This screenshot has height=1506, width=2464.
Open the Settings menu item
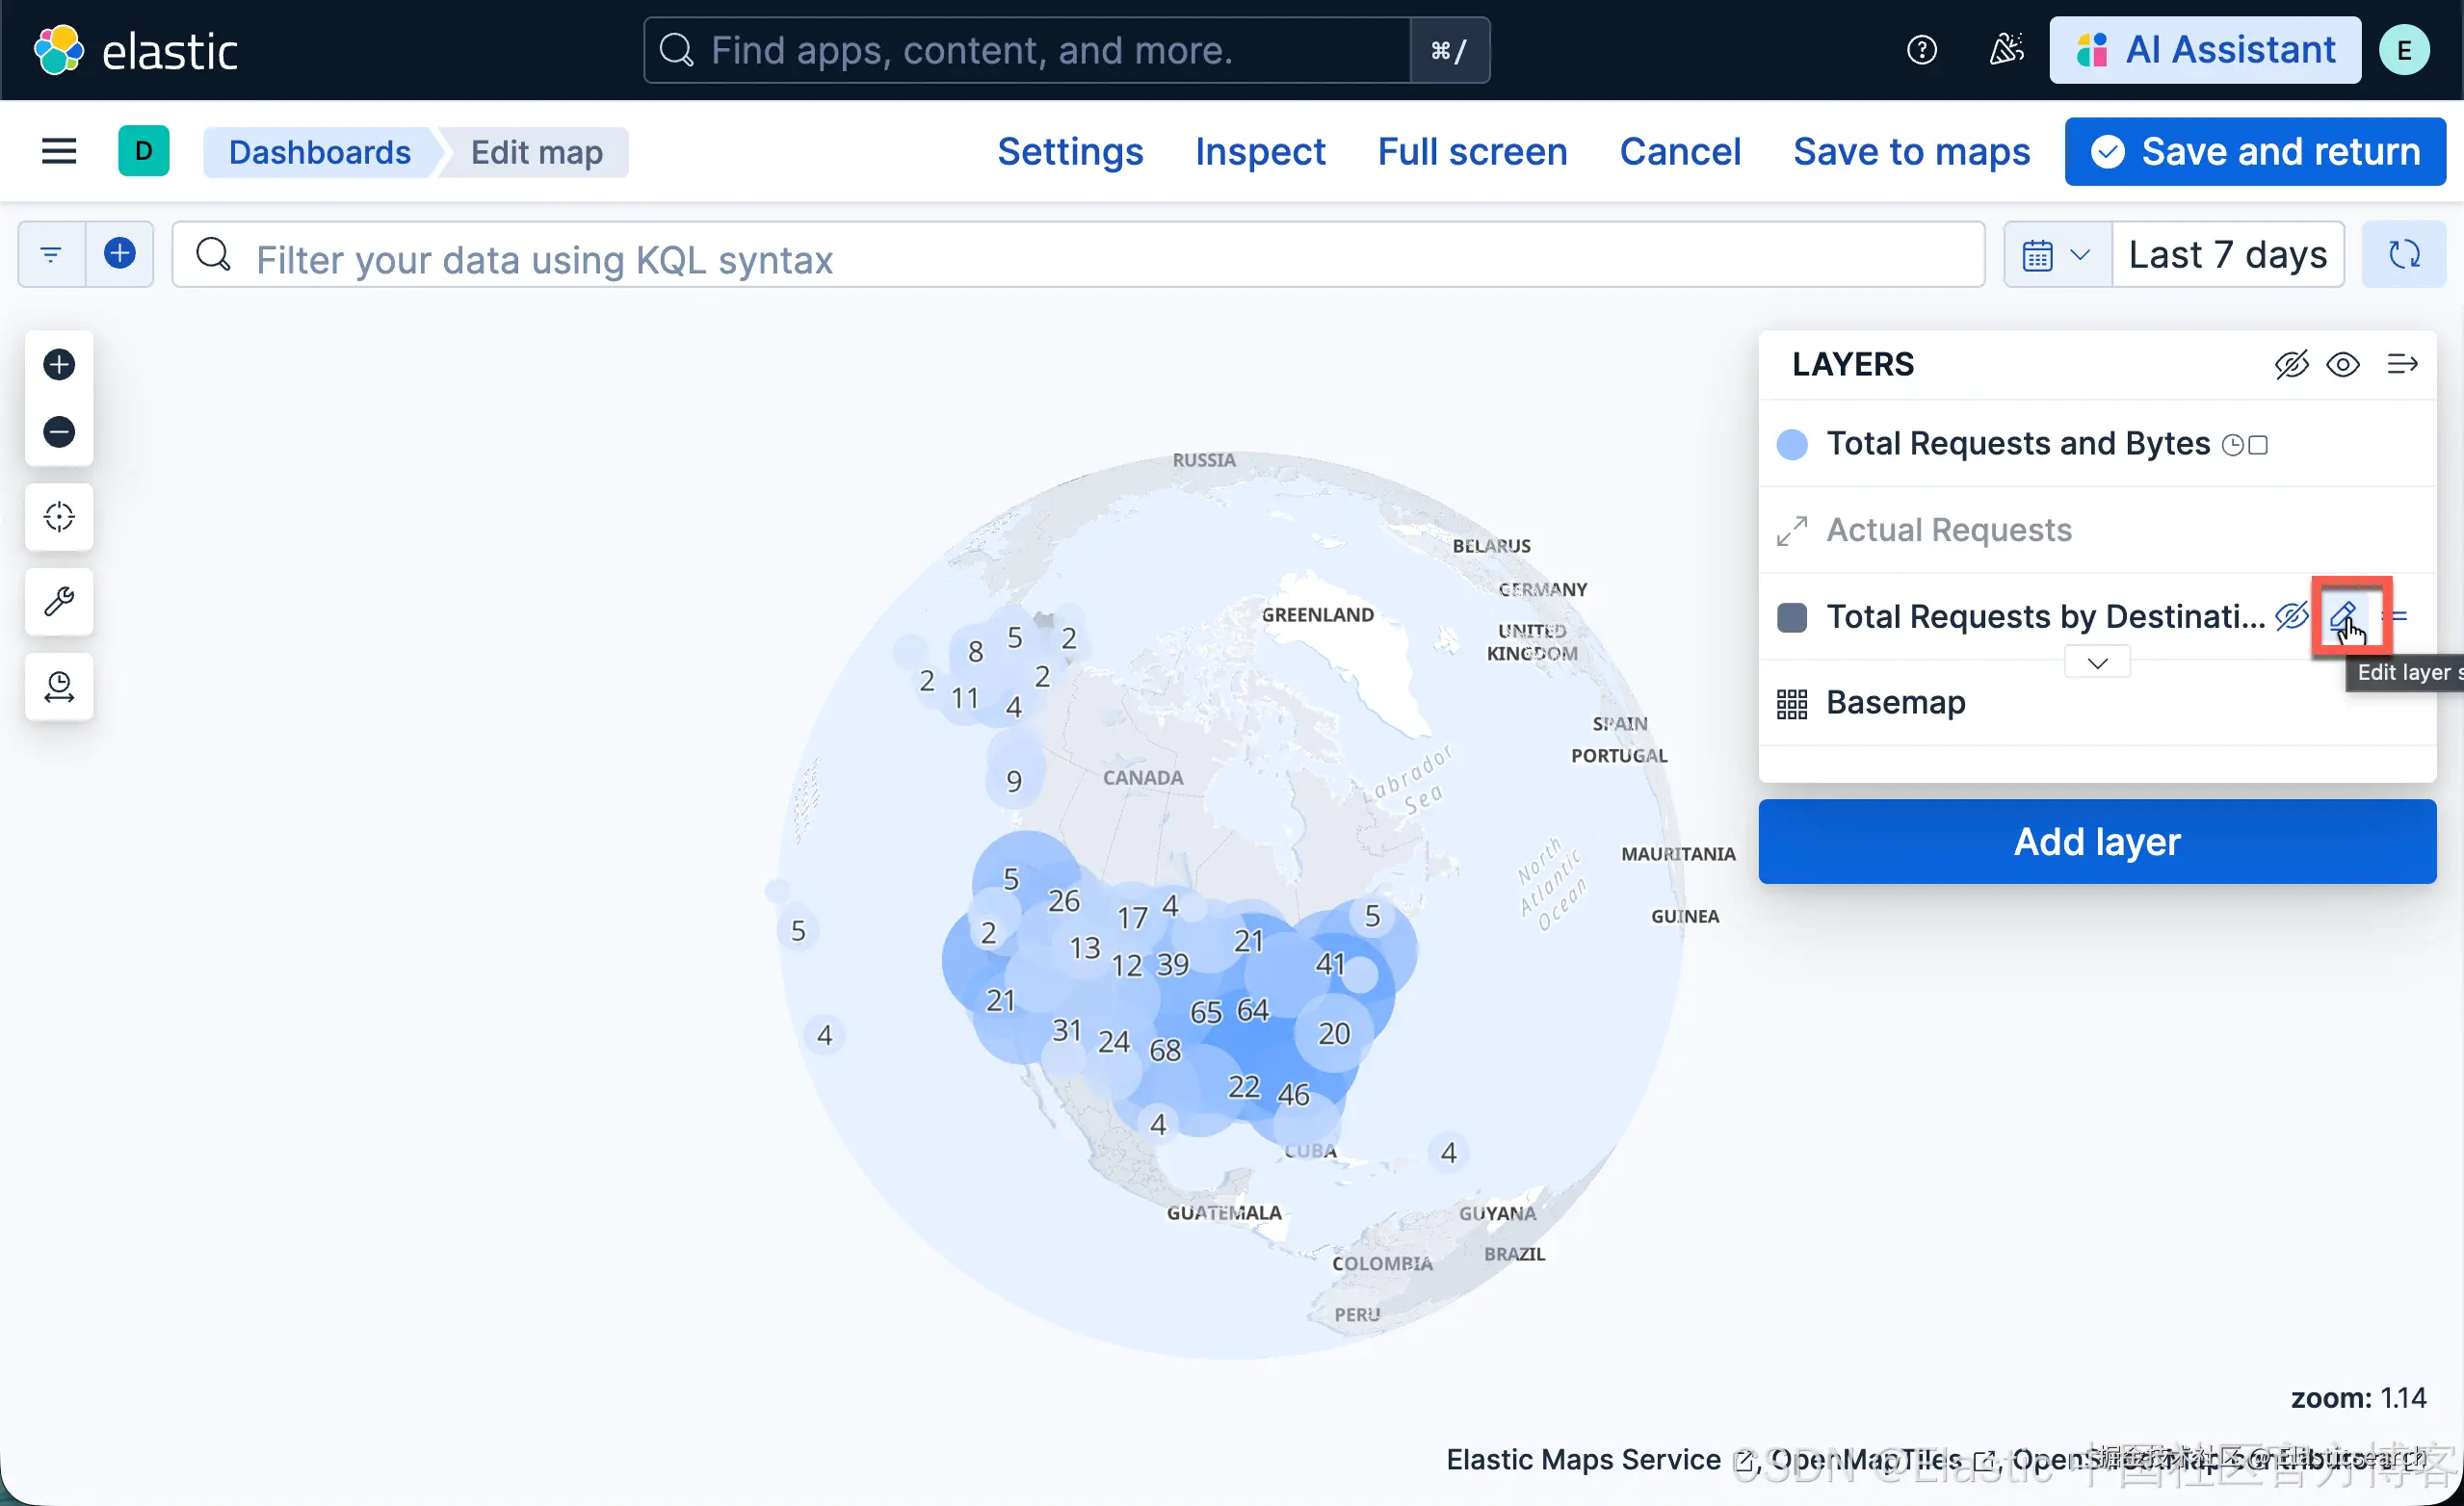coord(1069,152)
